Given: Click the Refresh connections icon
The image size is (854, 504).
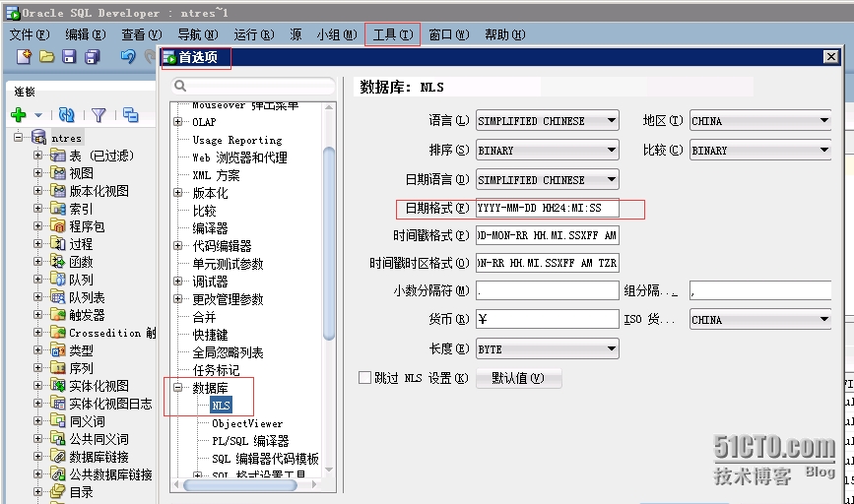Looking at the screenshot, I should pyautogui.click(x=66, y=115).
